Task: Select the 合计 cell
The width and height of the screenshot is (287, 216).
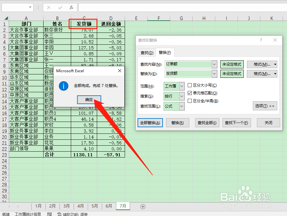Action: pyautogui.click(x=57, y=155)
